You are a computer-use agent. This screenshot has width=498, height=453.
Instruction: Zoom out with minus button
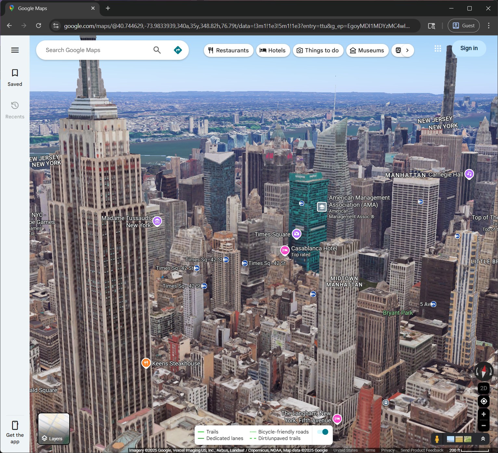tap(484, 426)
